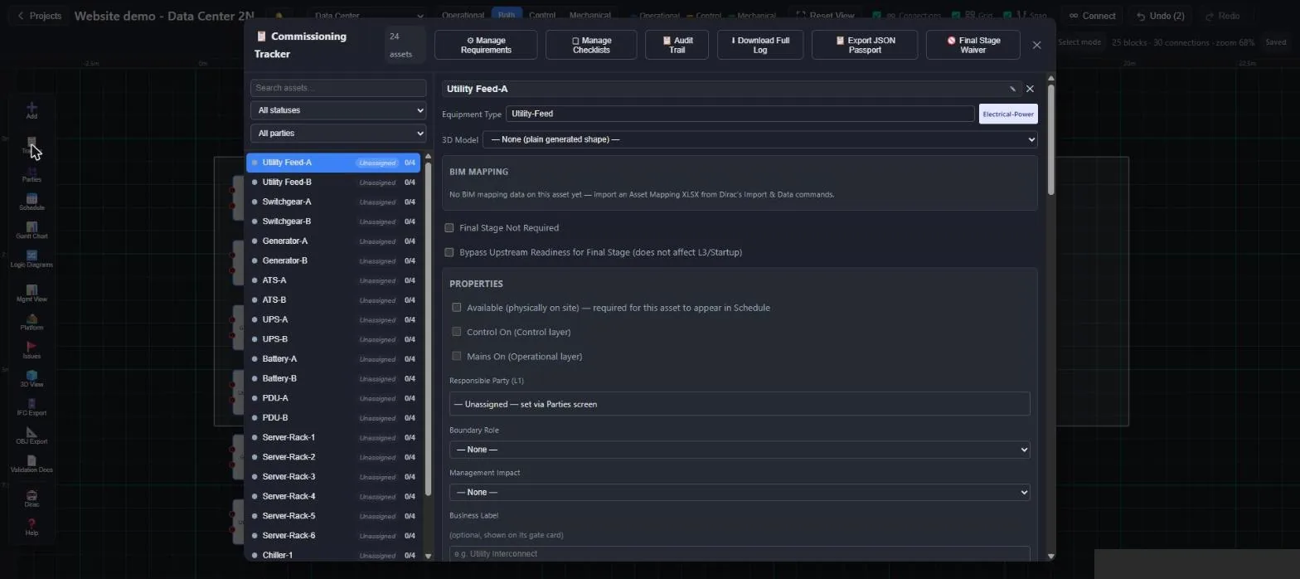Screen dimensions: 1300x579
Task: Open the All parties filter dropdown
Action: pos(338,133)
